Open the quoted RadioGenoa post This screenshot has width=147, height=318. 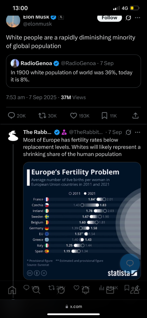(73, 71)
